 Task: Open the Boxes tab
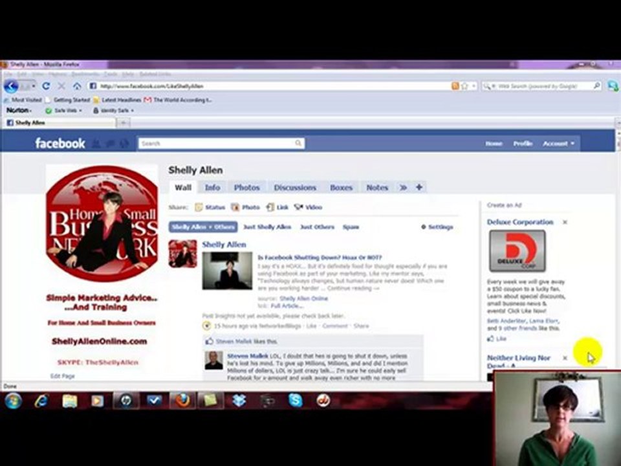(x=341, y=188)
